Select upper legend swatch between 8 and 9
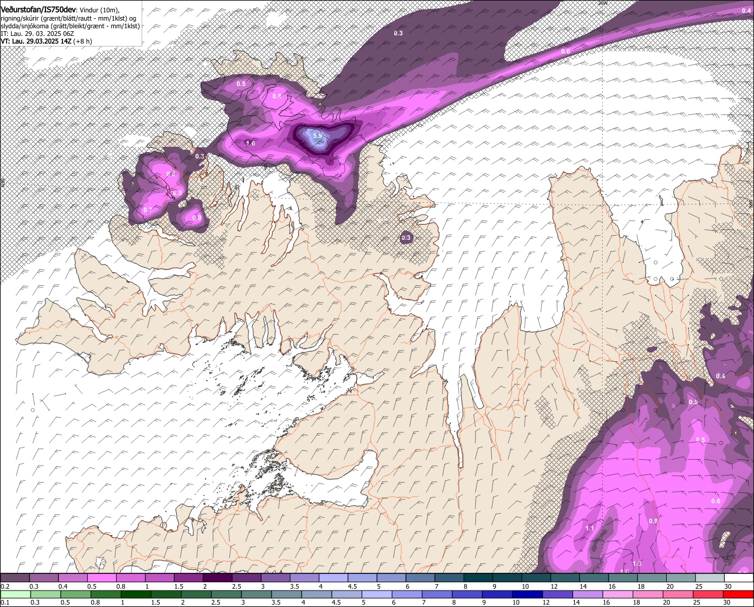The width and height of the screenshot is (754, 607). (478, 578)
